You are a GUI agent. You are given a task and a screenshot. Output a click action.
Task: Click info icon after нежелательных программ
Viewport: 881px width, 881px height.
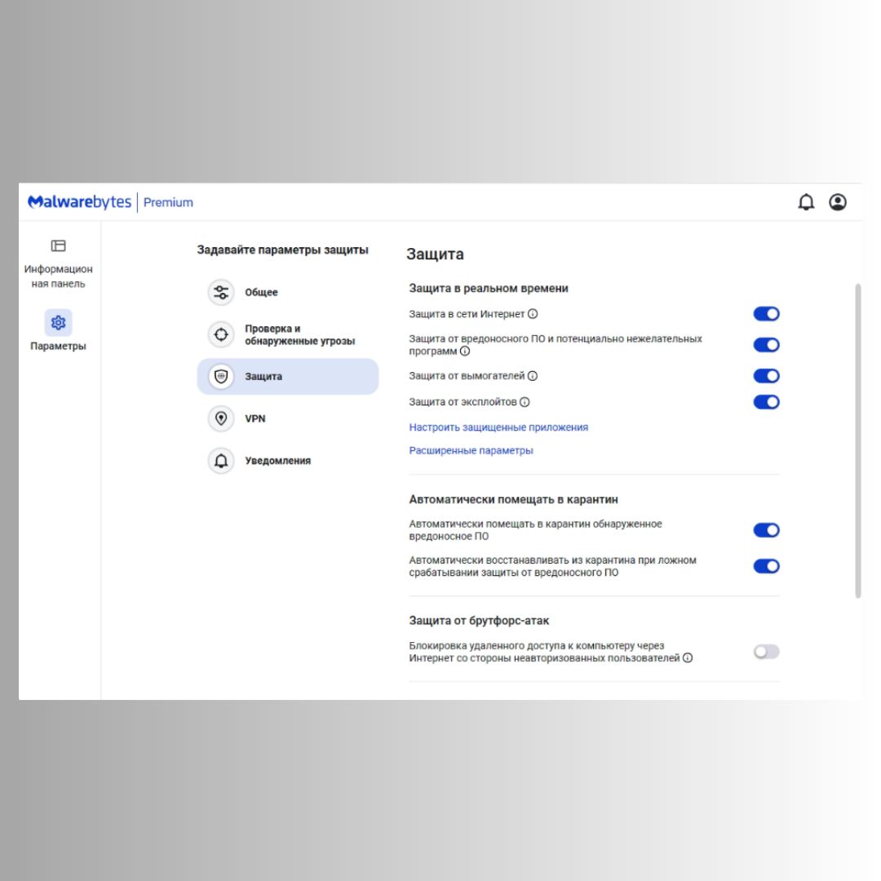click(465, 351)
